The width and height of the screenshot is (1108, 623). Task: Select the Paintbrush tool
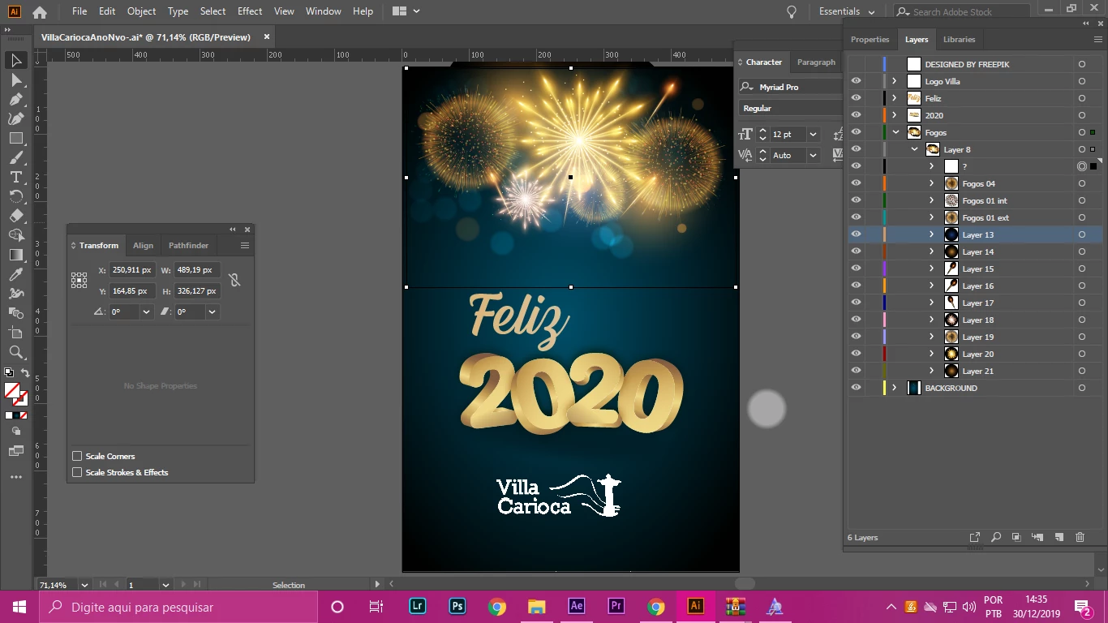(x=15, y=157)
